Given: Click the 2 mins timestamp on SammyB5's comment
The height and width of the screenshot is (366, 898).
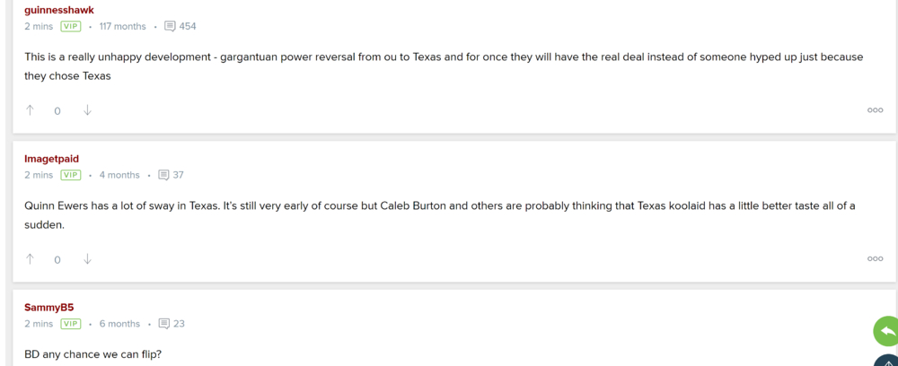Looking at the screenshot, I should click(39, 324).
